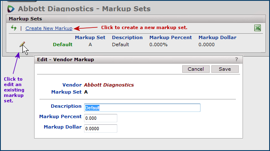The image size is (270, 151).
Task: Click the pencil edit icon for Default
Action: pos(22,44)
